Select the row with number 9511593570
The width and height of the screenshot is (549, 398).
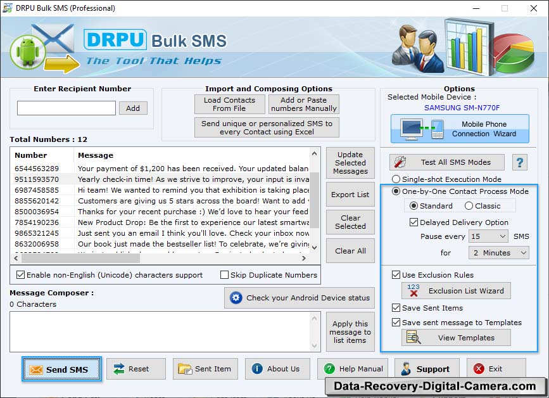click(160, 179)
